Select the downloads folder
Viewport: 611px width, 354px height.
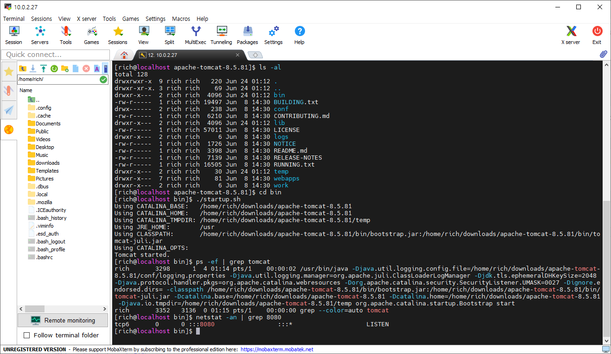point(44,163)
